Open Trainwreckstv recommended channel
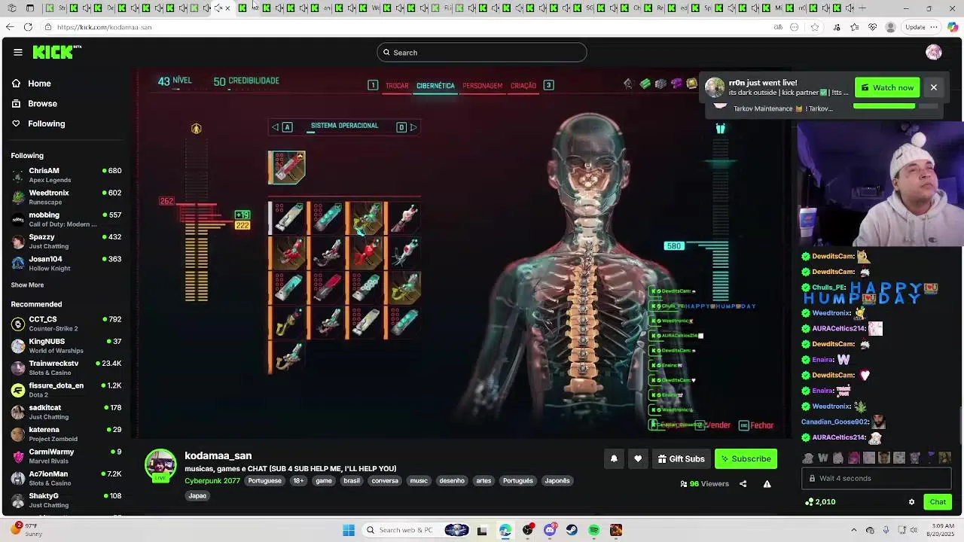The height and width of the screenshot is (542, 964). click(66, 367)
